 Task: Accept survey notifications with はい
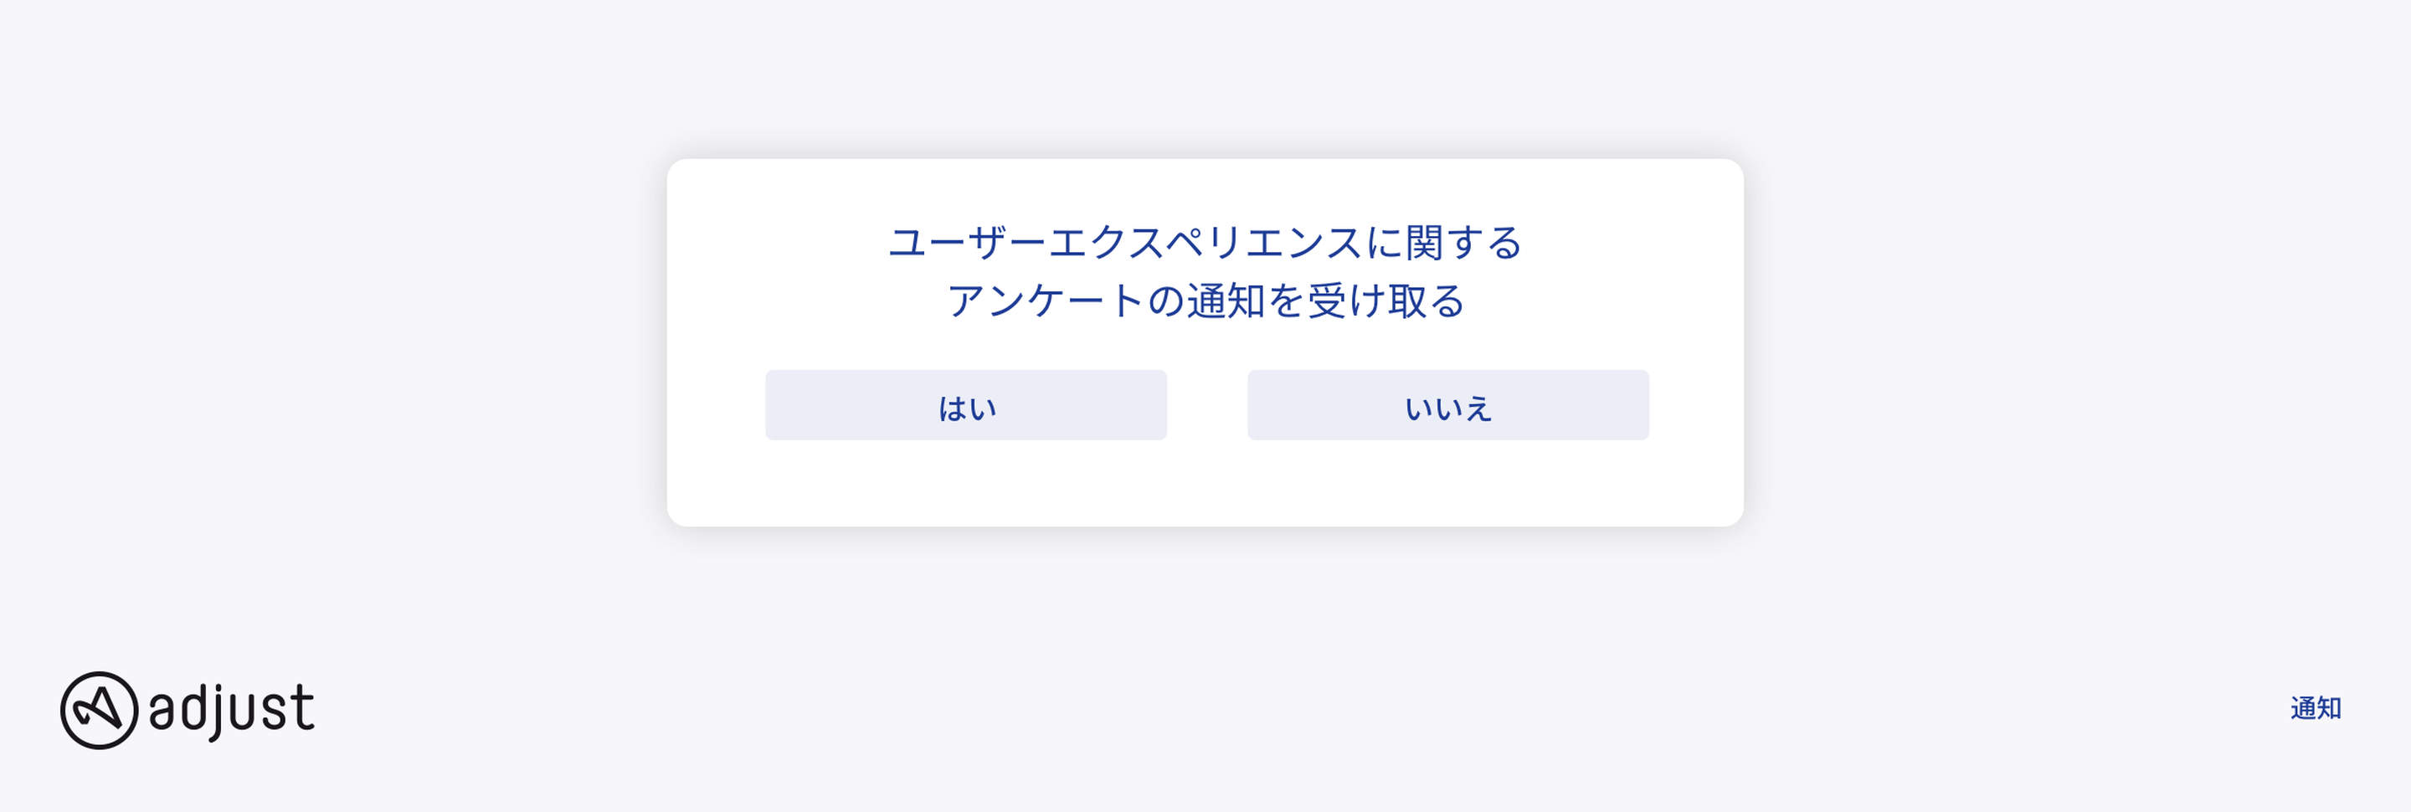966,405
